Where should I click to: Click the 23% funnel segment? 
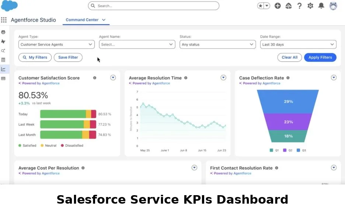click(288, 122)
